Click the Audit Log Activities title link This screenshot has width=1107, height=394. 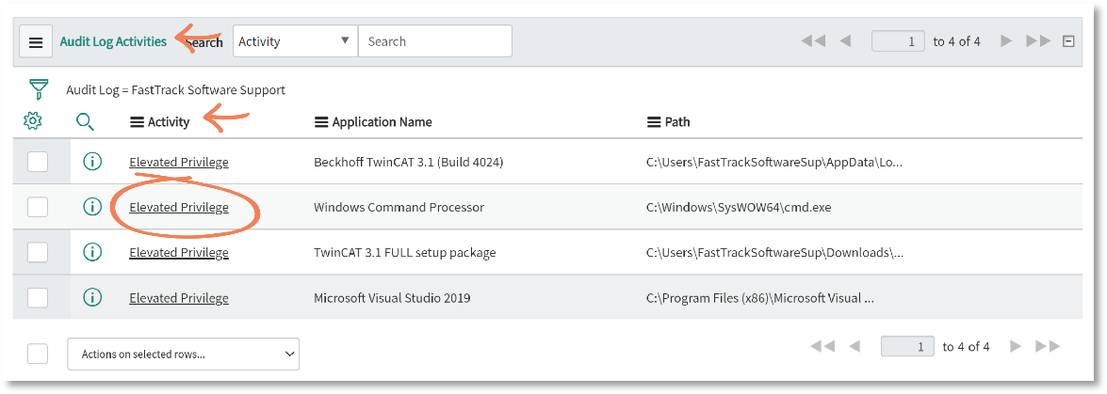[113, 40]
